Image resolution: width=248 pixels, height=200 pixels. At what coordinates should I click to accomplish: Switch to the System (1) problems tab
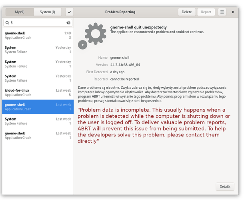pyautogui.click(x=48, y=12)
